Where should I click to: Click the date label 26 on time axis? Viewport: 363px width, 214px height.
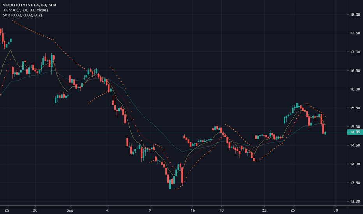7,210
